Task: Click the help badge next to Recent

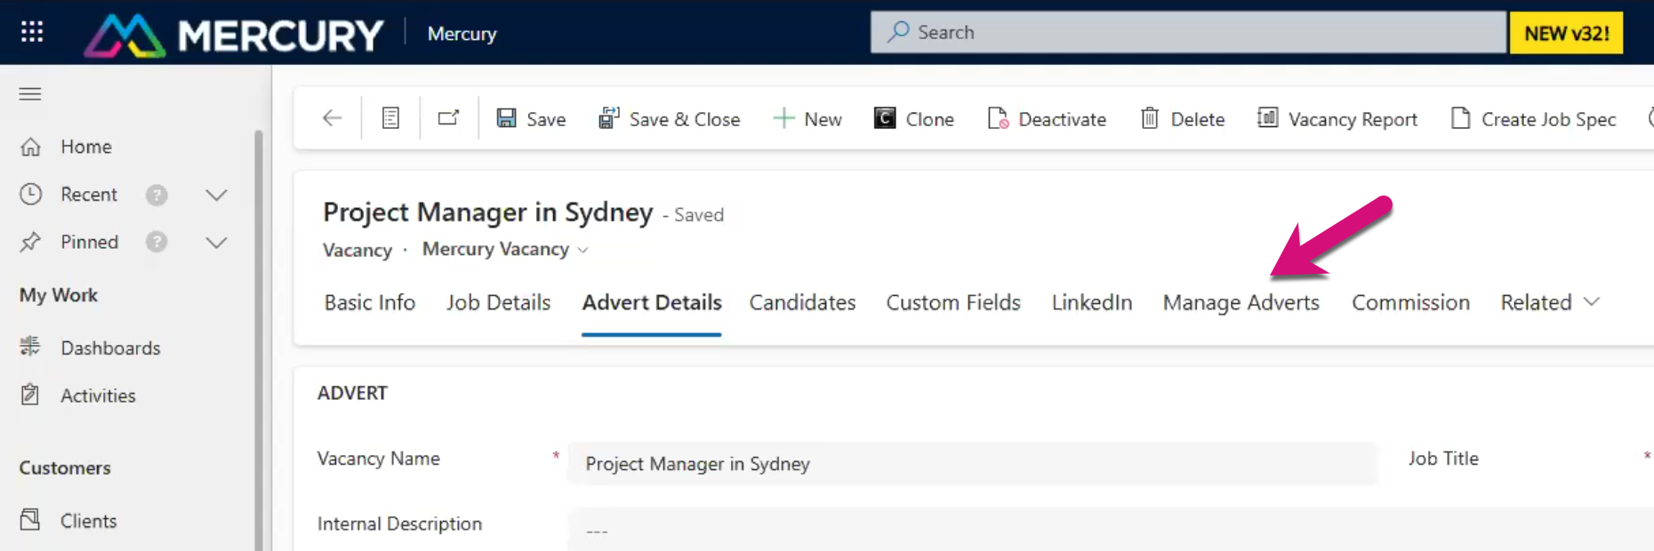Action: coord(157,195)
